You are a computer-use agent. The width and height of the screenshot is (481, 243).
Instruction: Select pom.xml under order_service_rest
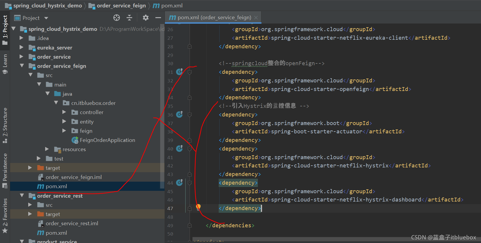[x=52, y=233]
